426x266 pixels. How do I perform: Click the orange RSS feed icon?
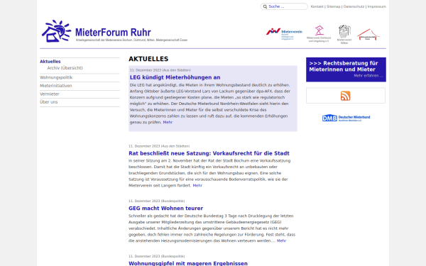(345, 96)
